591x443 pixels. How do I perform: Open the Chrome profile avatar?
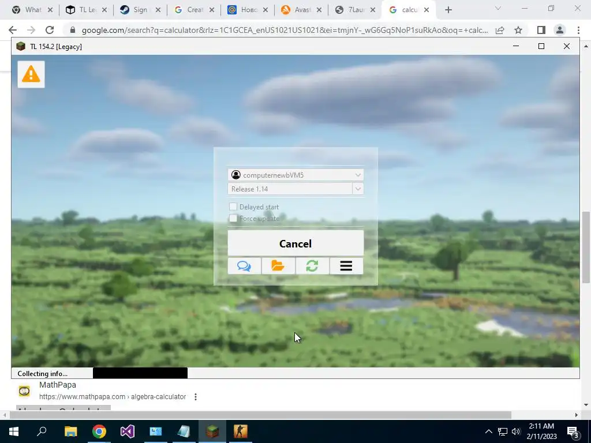click(x=560, y=30)
